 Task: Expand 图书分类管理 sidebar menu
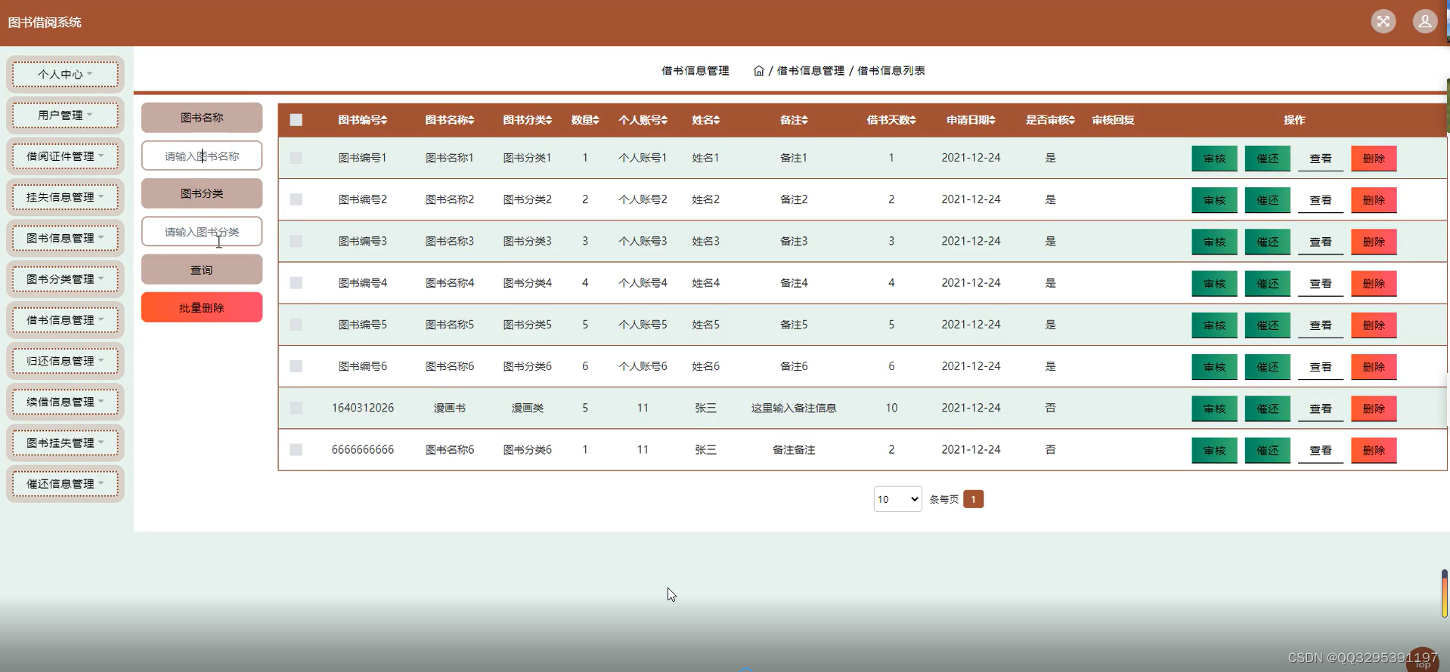coord(65,279)
